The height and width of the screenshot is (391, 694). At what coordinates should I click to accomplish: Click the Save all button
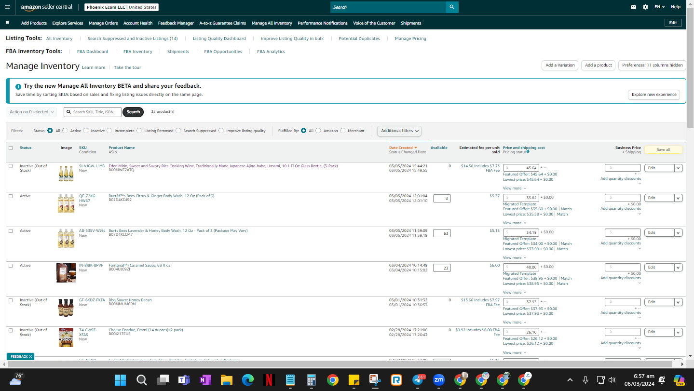click(664, 149)
